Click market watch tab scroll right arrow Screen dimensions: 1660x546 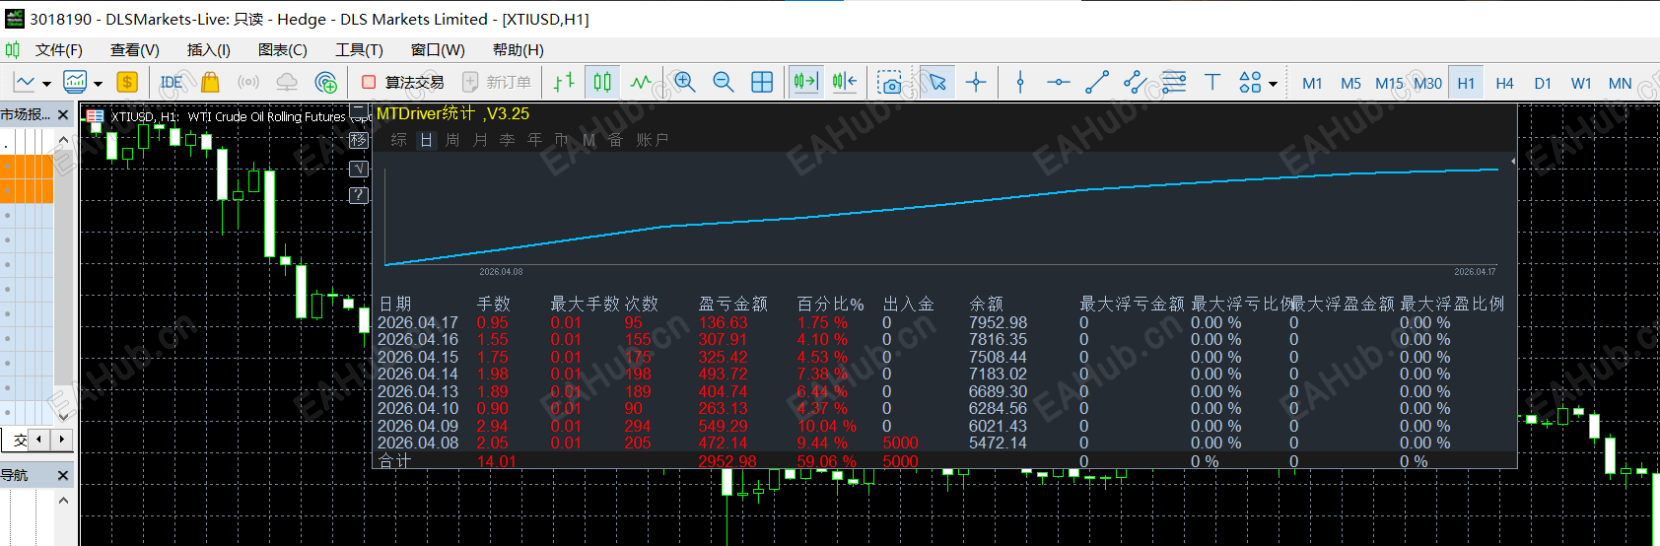[61, 439]
